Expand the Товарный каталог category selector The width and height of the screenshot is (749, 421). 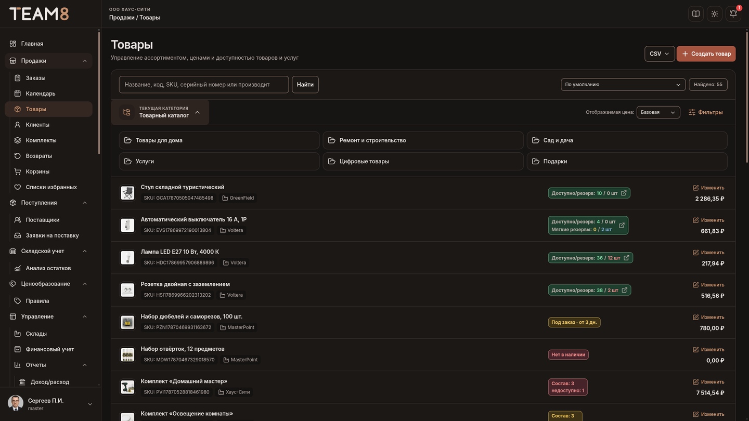coord(160,112)
